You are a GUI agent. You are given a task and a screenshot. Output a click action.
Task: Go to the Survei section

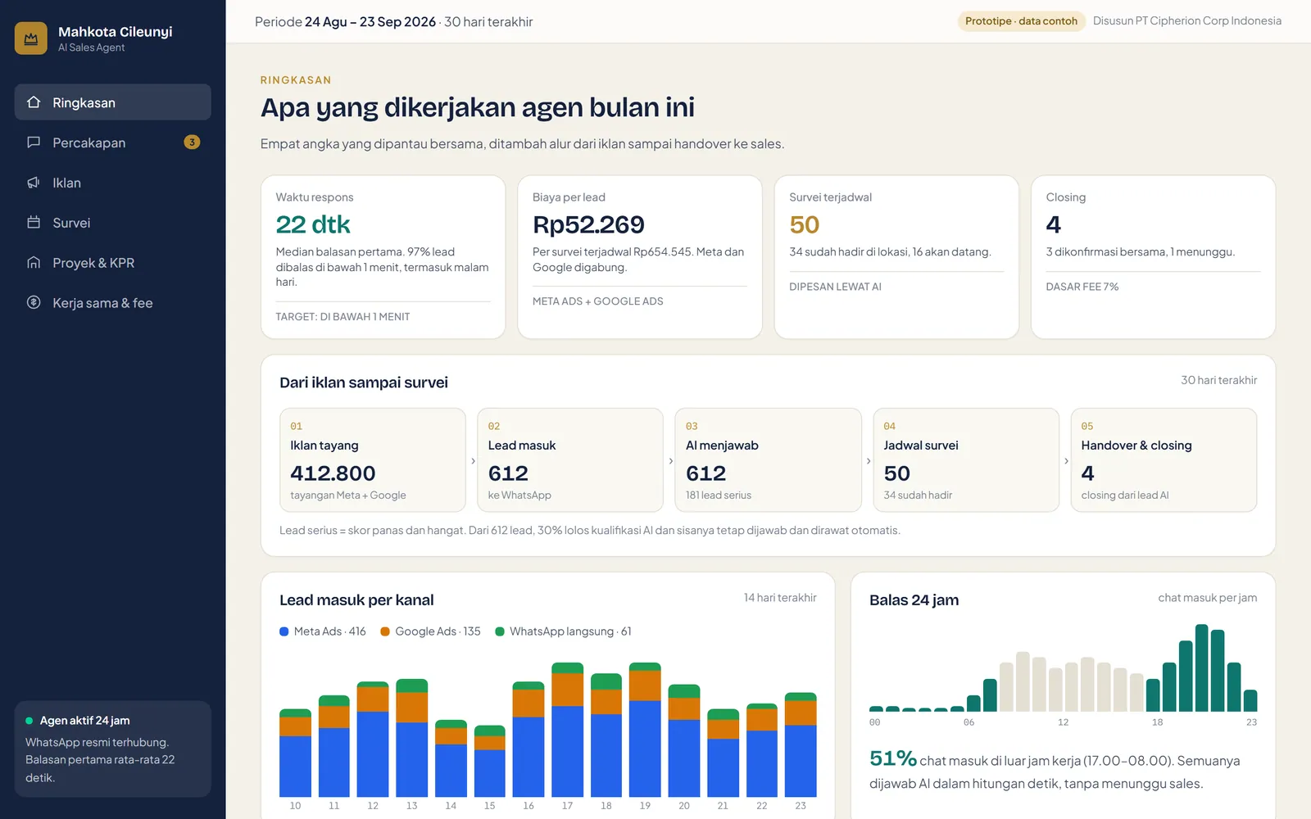click(x=113, y=223)
